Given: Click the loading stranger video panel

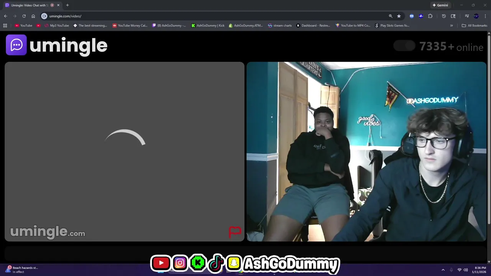Looking at the screenshot, I should tap(124, 151).
